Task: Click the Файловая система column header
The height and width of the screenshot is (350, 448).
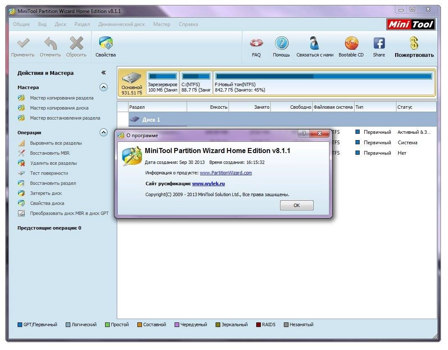Action: (333, 107)
